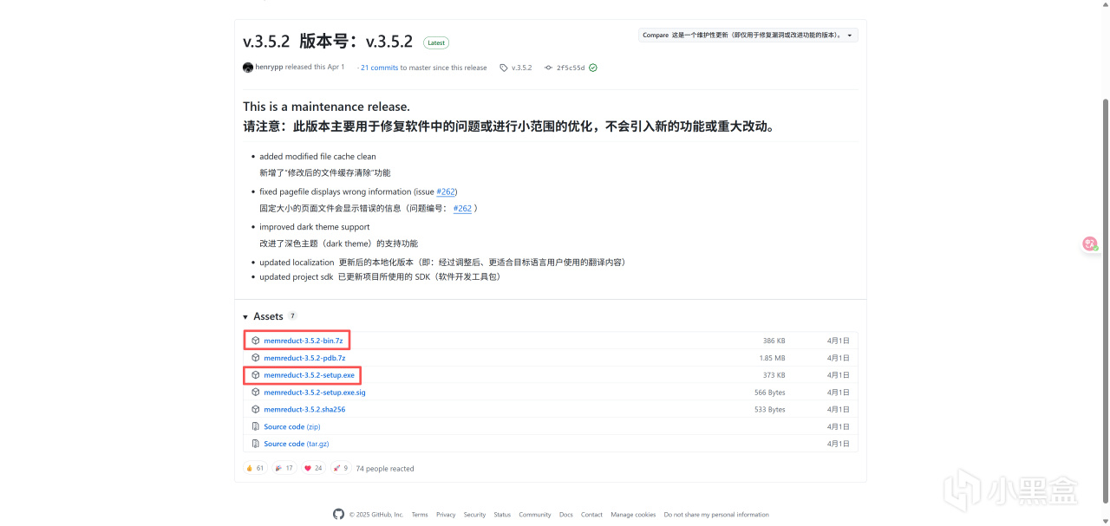Click the green verified checkmark icon
1110x526 pixels.
tap(593, 68)
